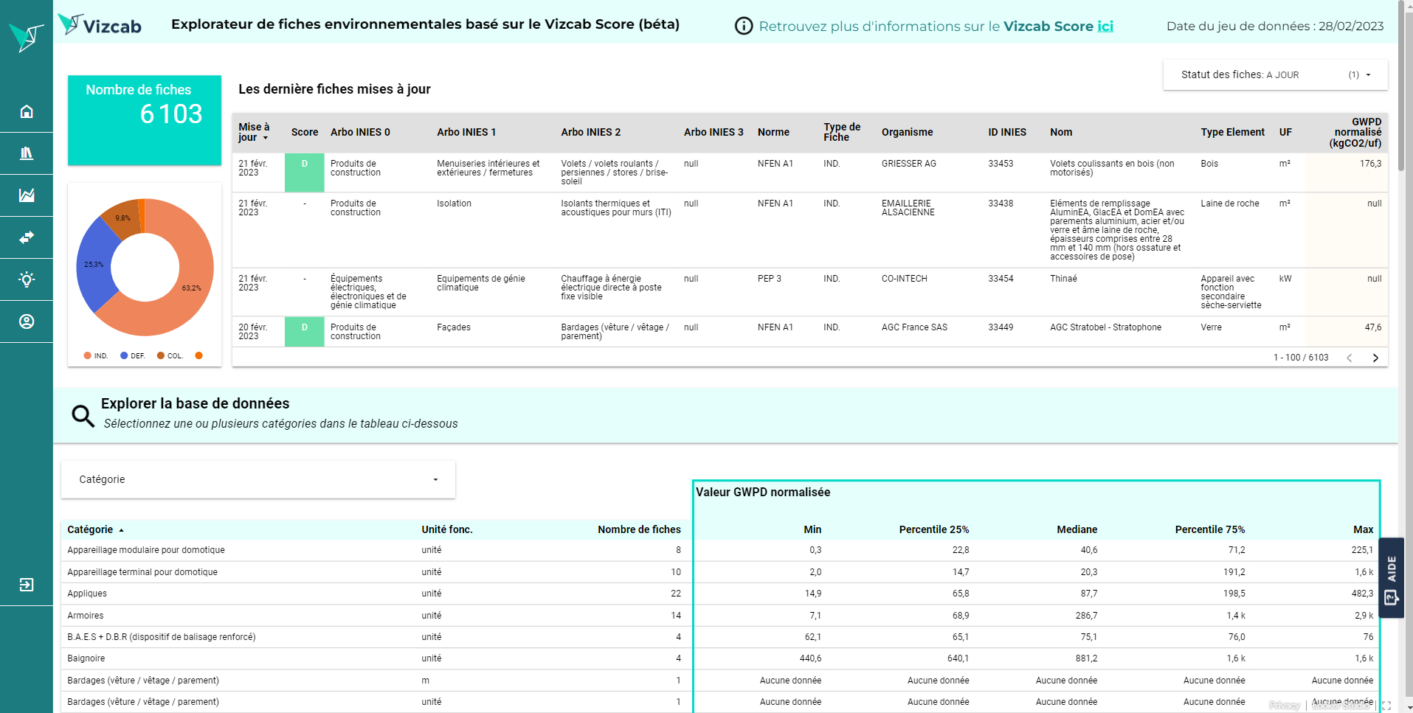Open the chart analytics icon in sidebar
Screen dimensions: 1413x713
tap(27, 195)
